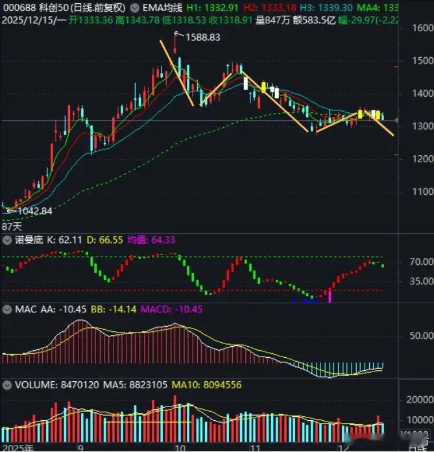Click the K: 62.11 value
Screen dimensions: 434x452
(x=64, y=240)
